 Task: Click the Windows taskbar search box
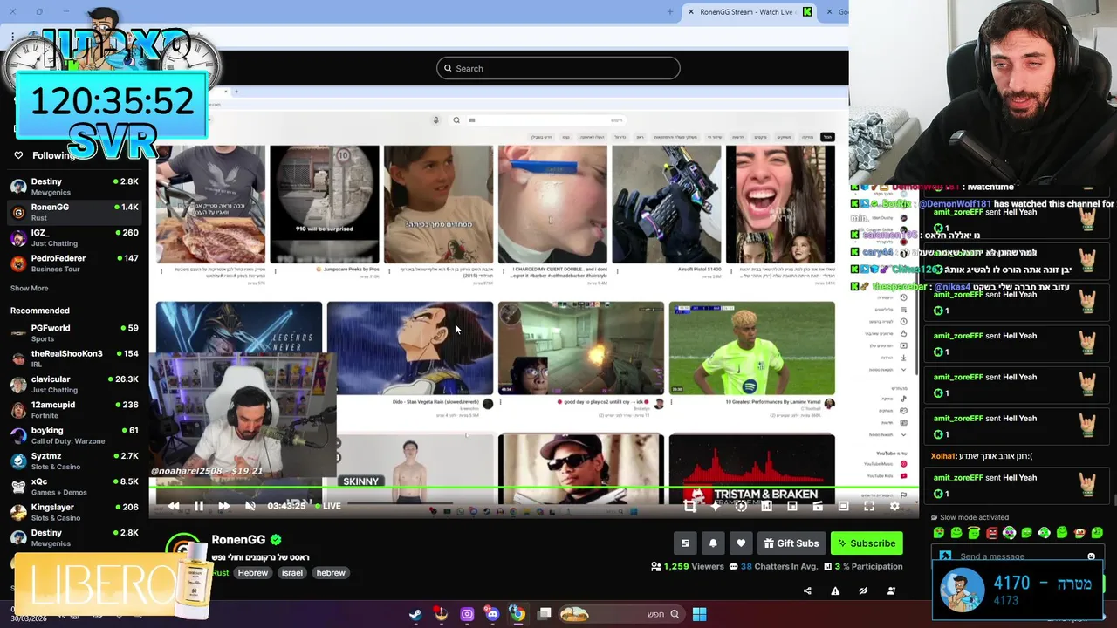click(x=620, y=614)
